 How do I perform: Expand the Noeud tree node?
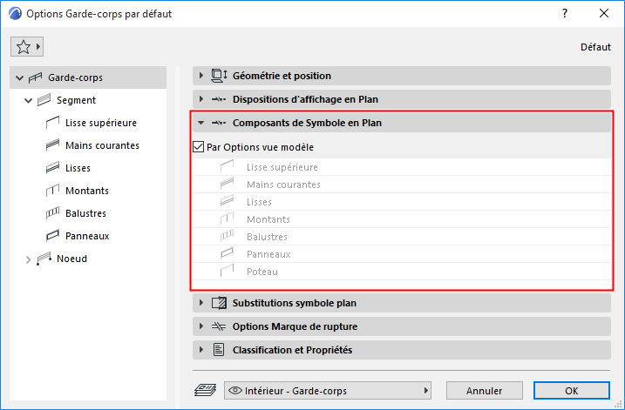coord(28,259)
